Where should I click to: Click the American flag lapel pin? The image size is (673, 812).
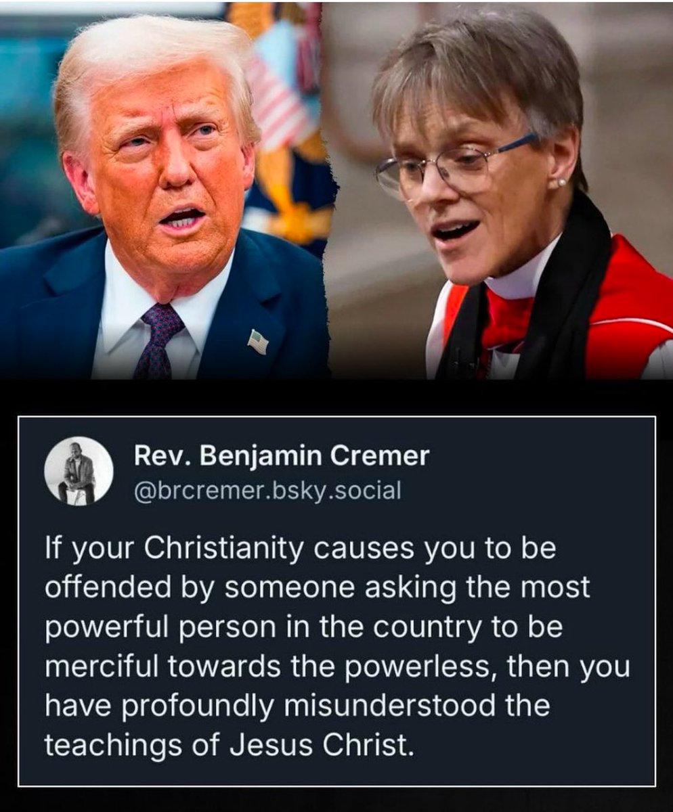(258, 342)
